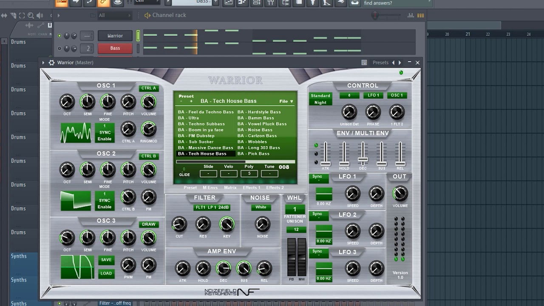This screenshot has width=544, height=306.
Task: Open Effects 1 tab
Action: pyautogui.click(x=252, y=187)
